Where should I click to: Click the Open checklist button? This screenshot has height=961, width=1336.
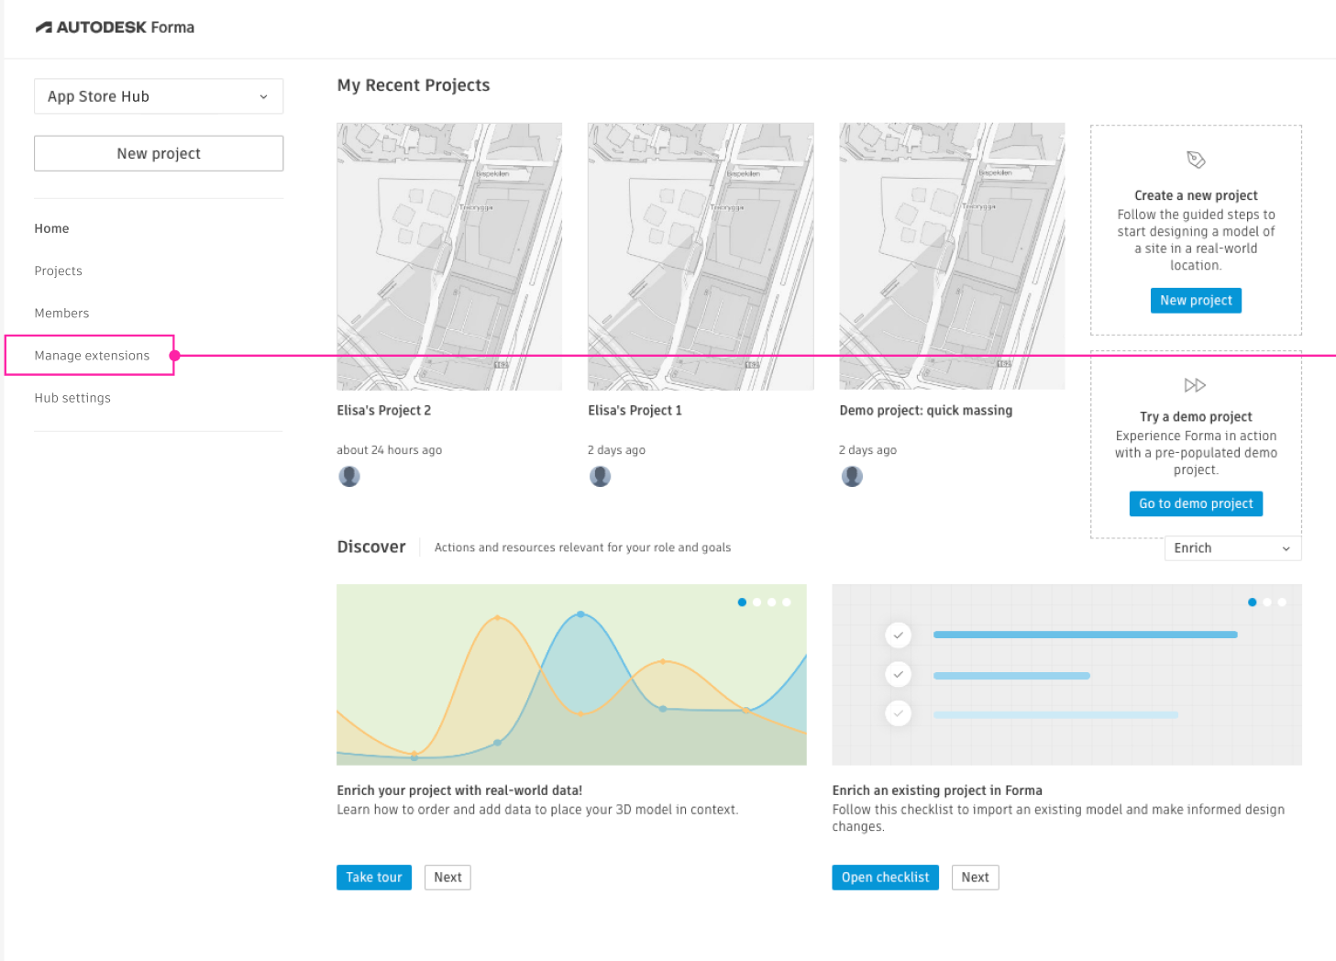885,878
